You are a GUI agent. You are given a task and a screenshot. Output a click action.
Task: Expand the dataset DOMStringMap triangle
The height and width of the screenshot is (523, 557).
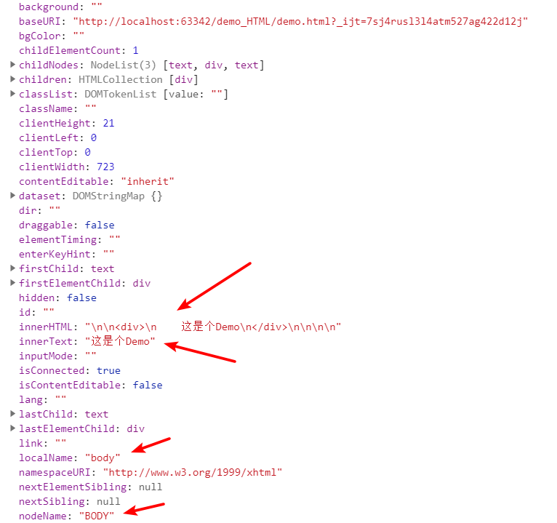pos(13,196)
